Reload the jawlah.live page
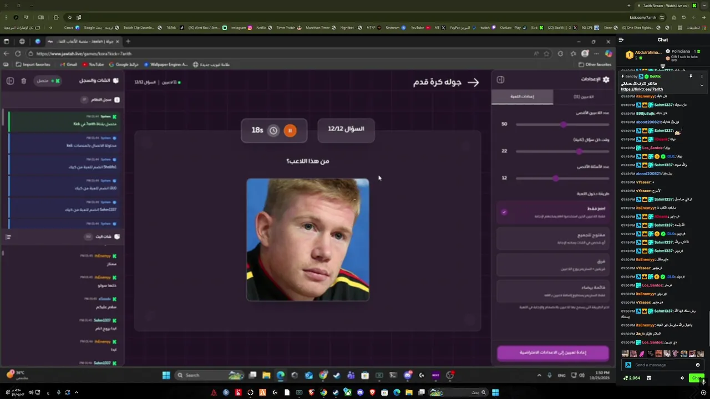The image size is (710, 399). 18,54
